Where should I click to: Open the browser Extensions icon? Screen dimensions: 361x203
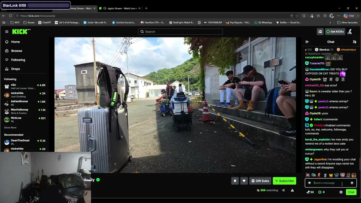(304, 16)
